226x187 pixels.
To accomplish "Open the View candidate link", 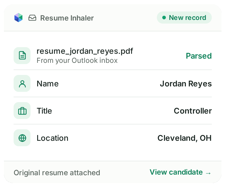I will [x=180, y=172].
